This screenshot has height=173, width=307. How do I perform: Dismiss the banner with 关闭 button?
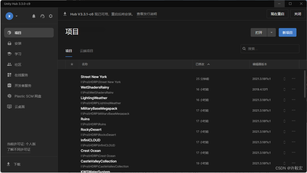click(x=298, y=14)
